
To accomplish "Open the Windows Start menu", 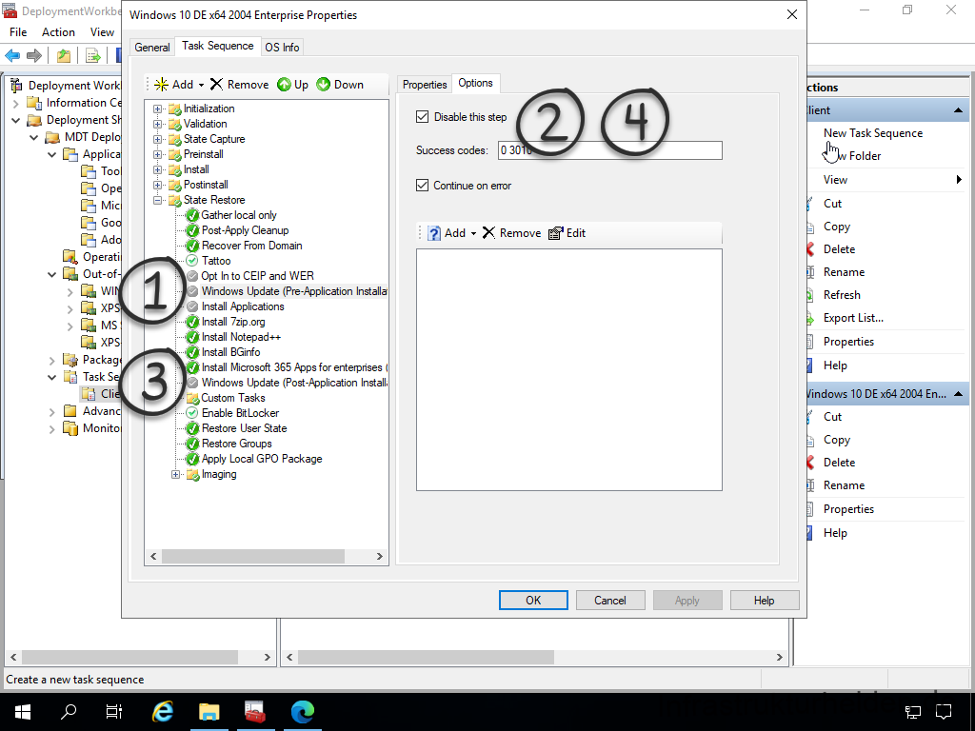I will (23, 712).
